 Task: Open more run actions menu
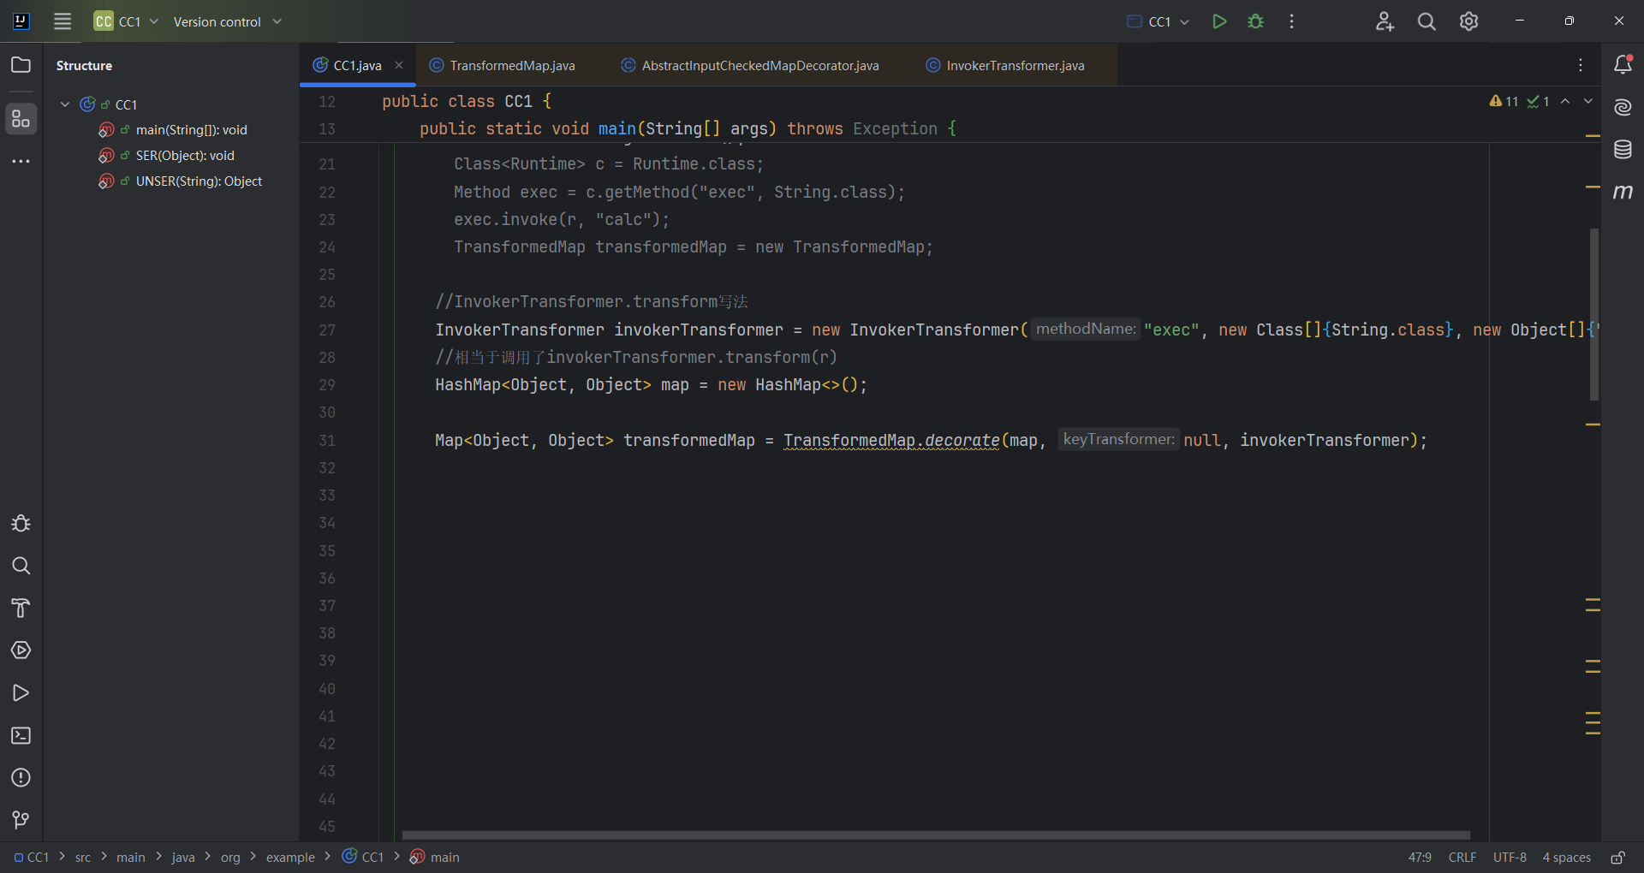[1291, 21]
